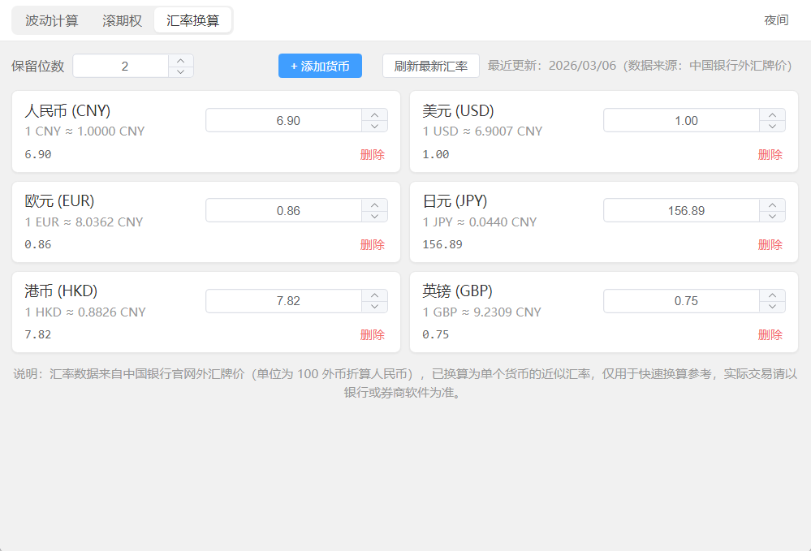This screenshot has height=551, width=811.
Task: Raise the HKD amount using up arrow
Action: (x=374, y=295)
